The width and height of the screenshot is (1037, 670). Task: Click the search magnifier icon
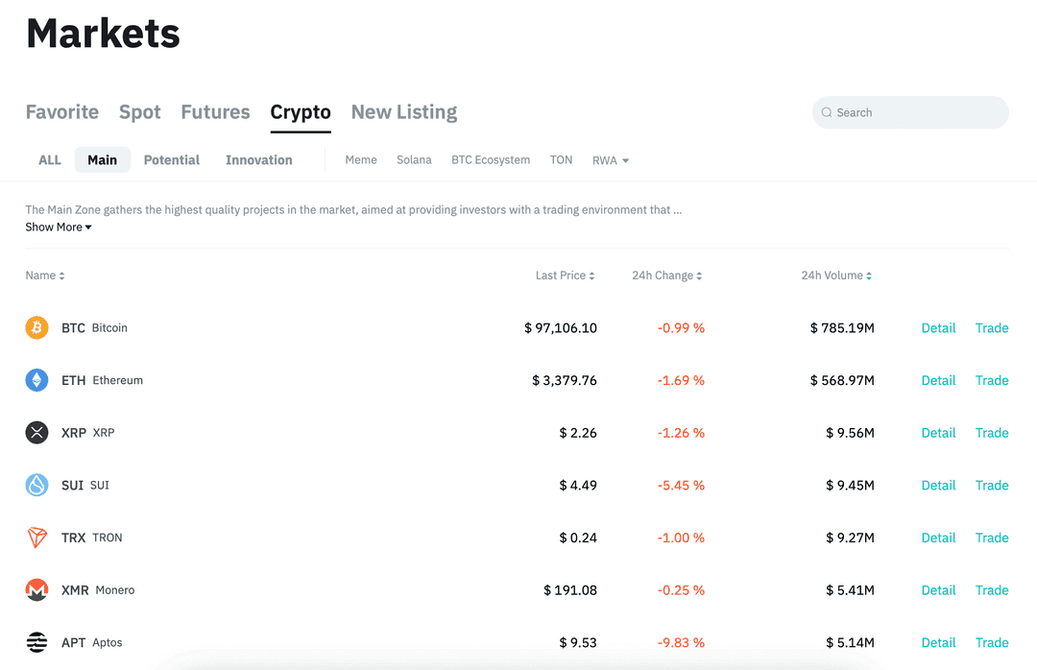[828, 112]
